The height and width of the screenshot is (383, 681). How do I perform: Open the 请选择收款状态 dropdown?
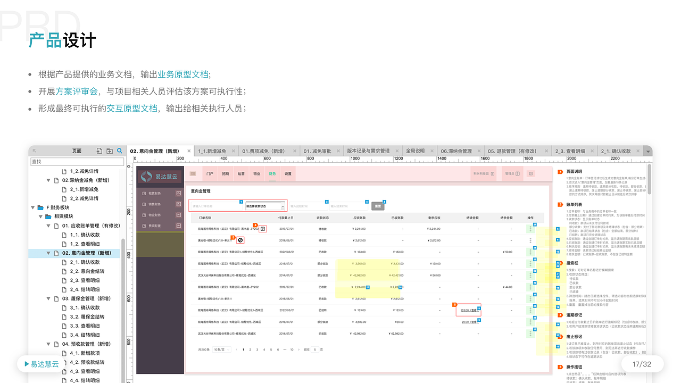[x=265, y=206]
